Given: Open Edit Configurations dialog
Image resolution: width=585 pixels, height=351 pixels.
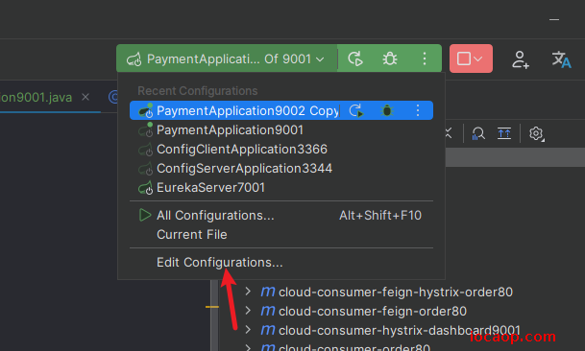Looking at the screenshot, I should (280, 263).
